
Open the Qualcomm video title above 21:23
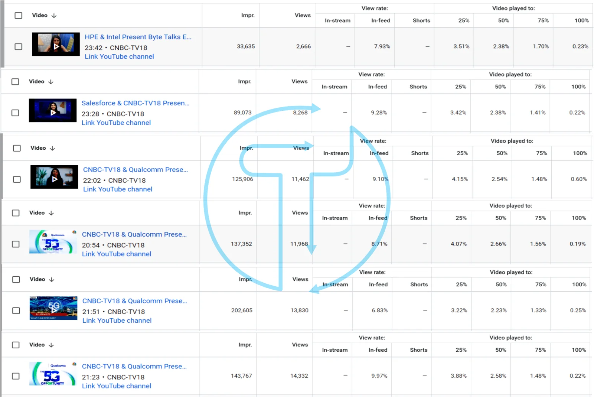pyautogui.click(x=134, y=366)
